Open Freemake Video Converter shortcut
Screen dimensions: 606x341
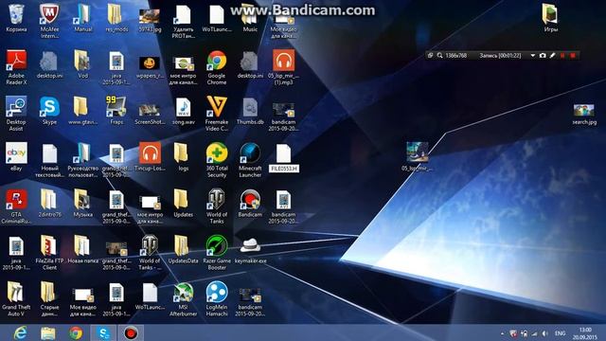pyautogui.click(x=217, y=114)
